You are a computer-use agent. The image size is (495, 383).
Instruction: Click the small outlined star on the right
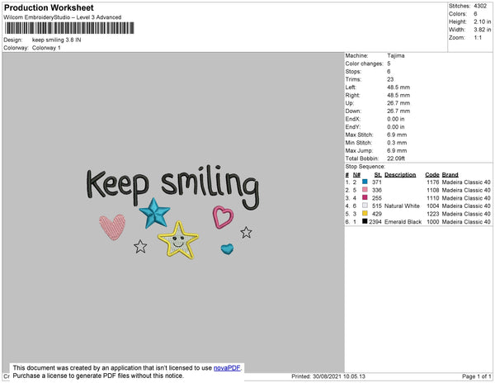point(246,233)
